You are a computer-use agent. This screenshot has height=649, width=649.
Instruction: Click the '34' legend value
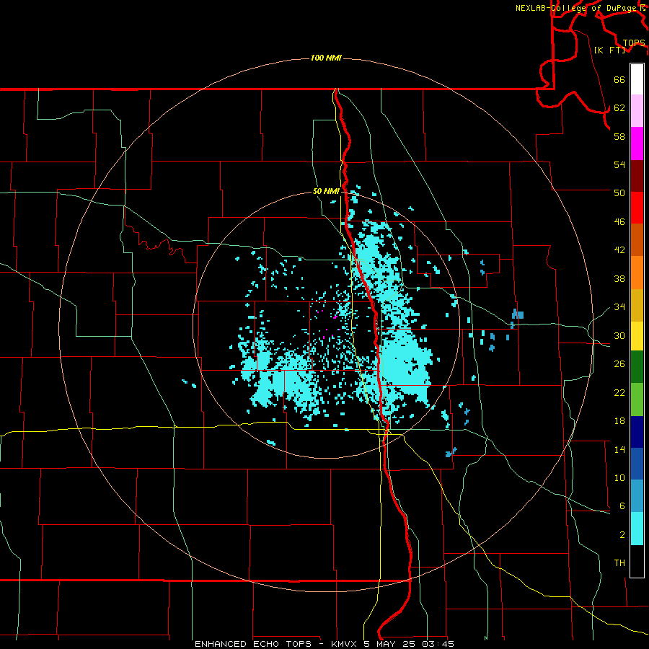click(619, 307)
